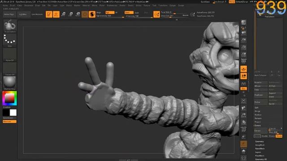Toggle the M material button
The height and width of the screenshot is (161, 287).
[117, 13]
